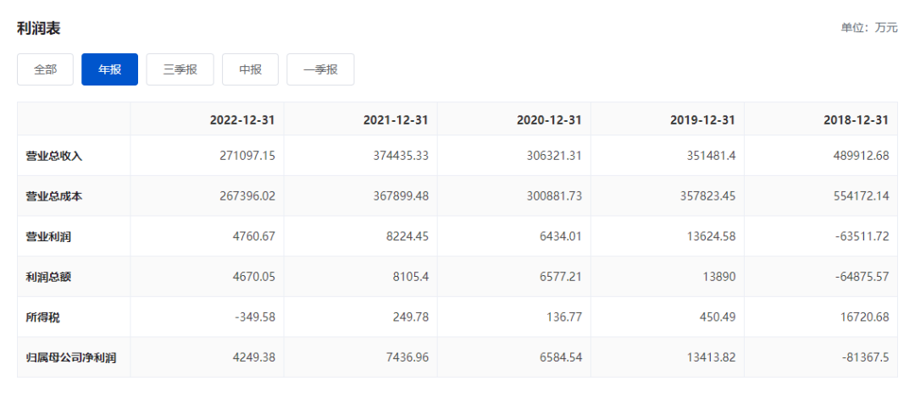Select the 全部 tab

(46, 69)
